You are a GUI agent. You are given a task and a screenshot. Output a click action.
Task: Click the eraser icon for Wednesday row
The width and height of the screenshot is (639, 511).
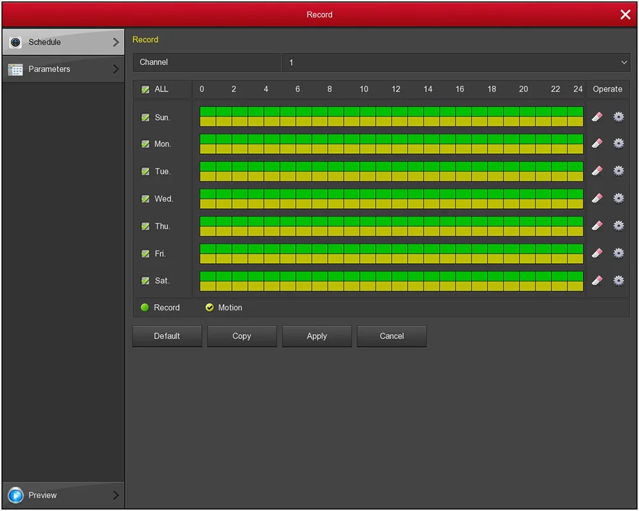tap(597, 198)
